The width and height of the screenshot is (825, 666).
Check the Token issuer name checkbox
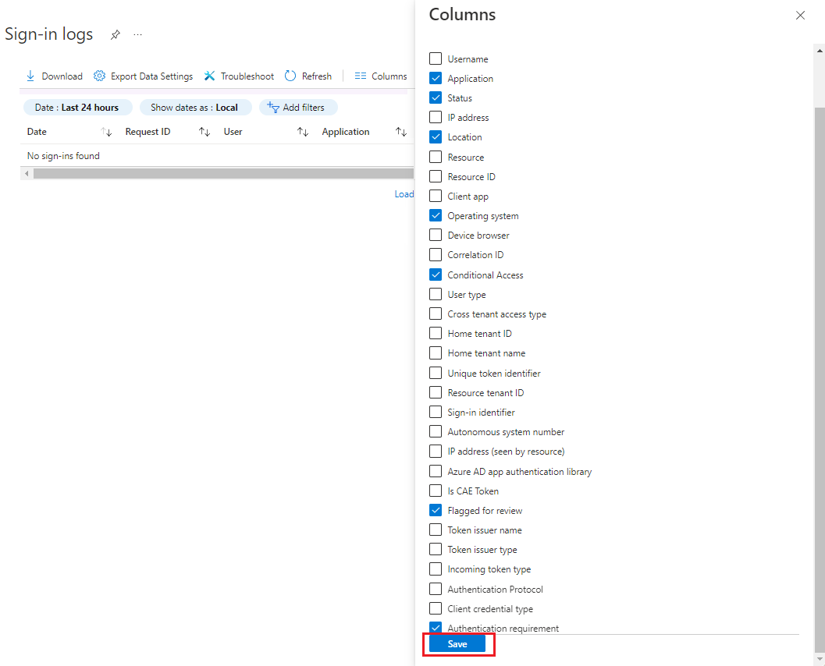click(x=436, y=530)
